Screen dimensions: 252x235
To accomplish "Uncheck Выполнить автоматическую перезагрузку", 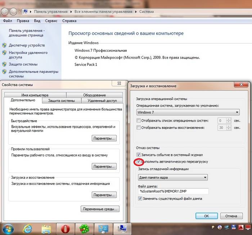I will coord(139,162).
